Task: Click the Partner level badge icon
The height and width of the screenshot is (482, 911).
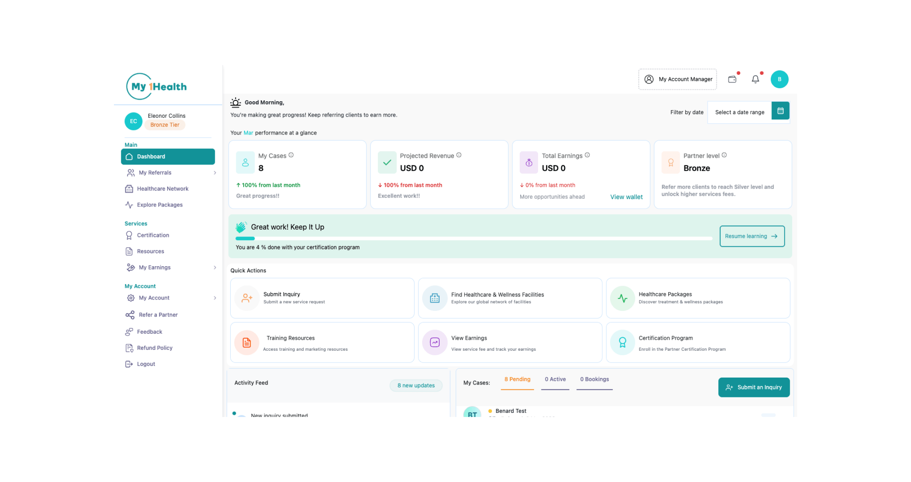Action: (x=671, y=163)
